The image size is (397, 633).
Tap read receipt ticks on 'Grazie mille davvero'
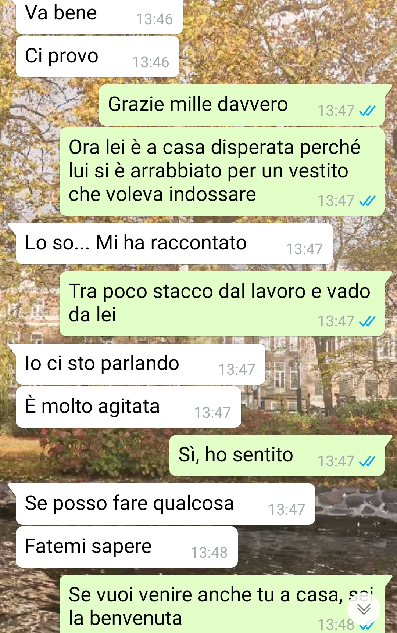pyautogui.click(x=367, y=111)
